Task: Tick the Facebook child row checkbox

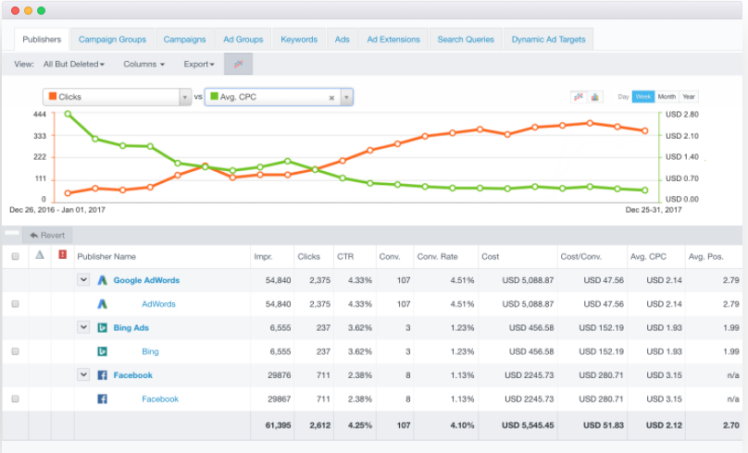Action: 15,398
